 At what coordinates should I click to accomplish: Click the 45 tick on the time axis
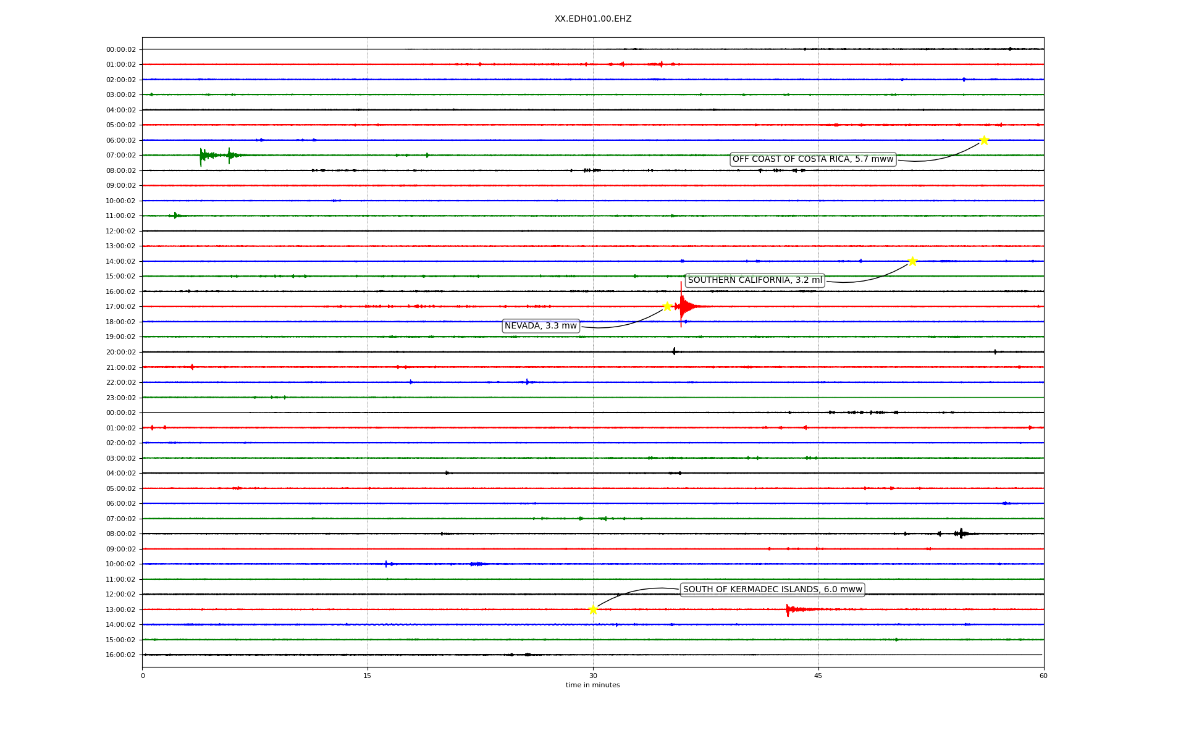(818, 676)
